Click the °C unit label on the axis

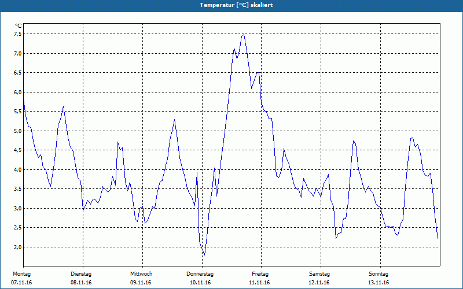[19, 26]
